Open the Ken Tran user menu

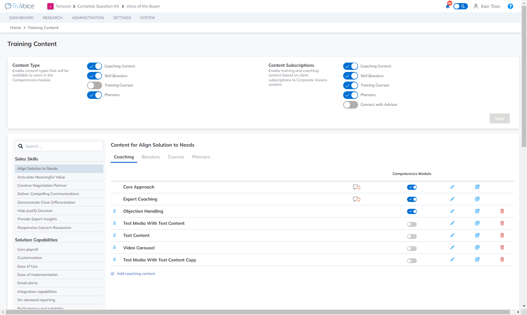click(487, 6)
